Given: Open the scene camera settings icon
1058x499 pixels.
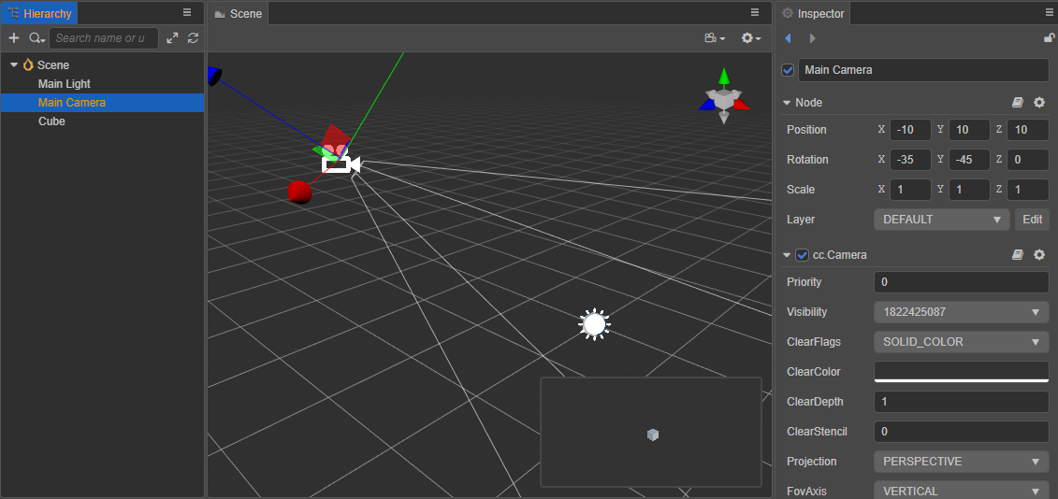Looking at the screenshot, I should click(x=714, y=38).
